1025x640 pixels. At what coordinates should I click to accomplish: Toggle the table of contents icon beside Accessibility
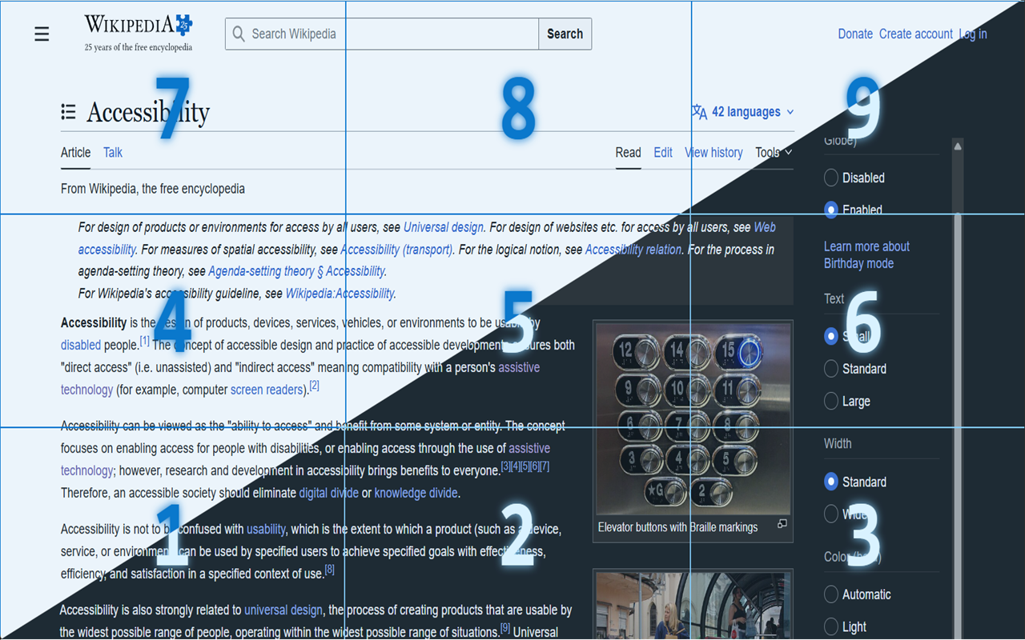coord(68,112)
